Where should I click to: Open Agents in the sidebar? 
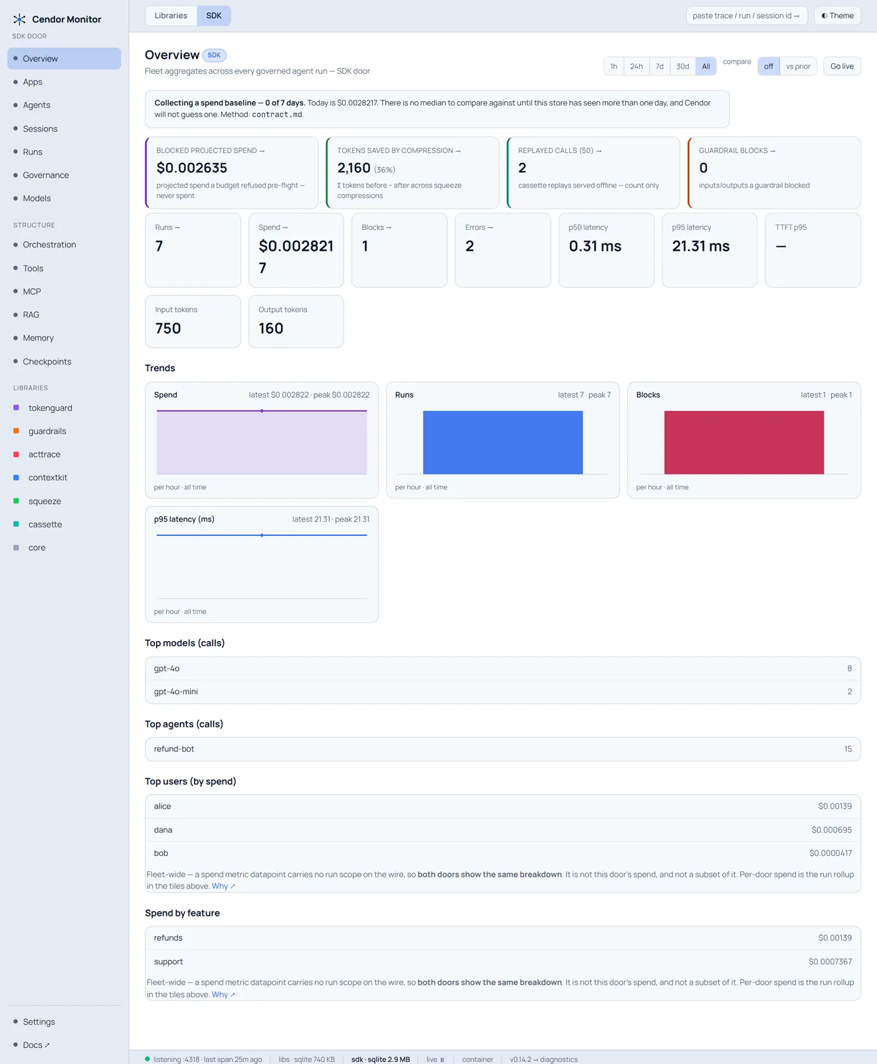64,105
